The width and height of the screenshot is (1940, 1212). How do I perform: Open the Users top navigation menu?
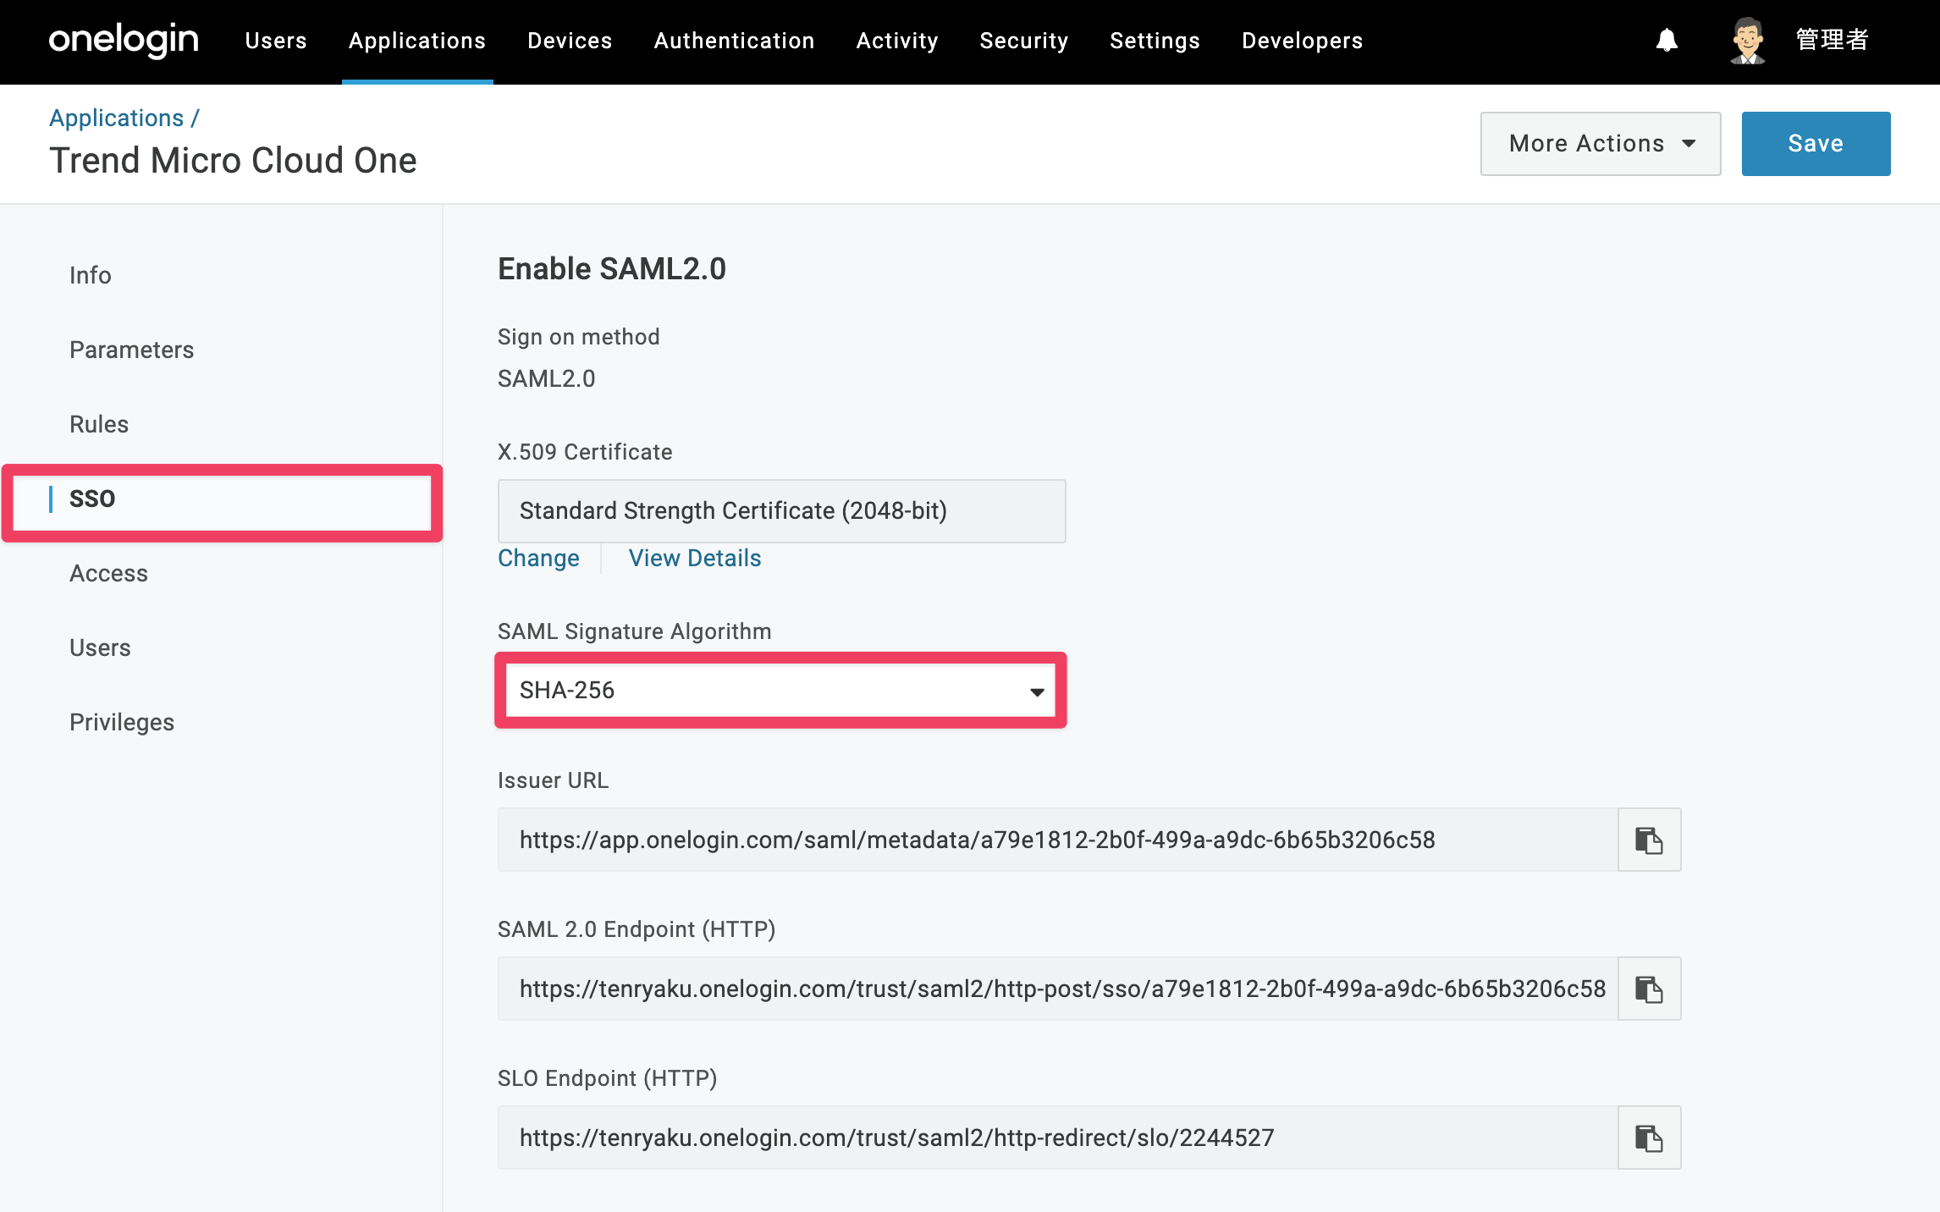(x=276, y=41)
